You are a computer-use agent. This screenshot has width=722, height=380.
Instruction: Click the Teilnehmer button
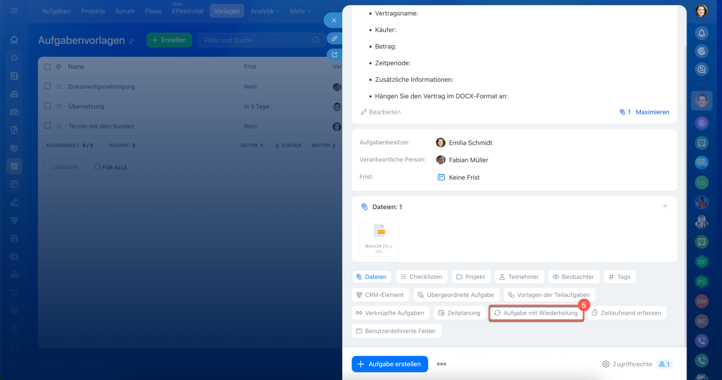click(520, 277)
